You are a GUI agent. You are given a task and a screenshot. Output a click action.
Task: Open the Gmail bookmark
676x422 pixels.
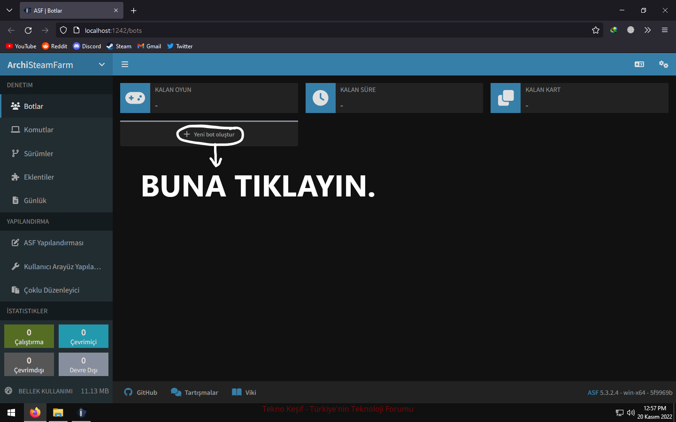[x=149, y=46]
